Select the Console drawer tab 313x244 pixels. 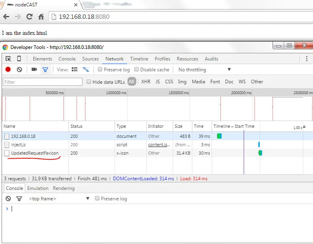point(14,188)
